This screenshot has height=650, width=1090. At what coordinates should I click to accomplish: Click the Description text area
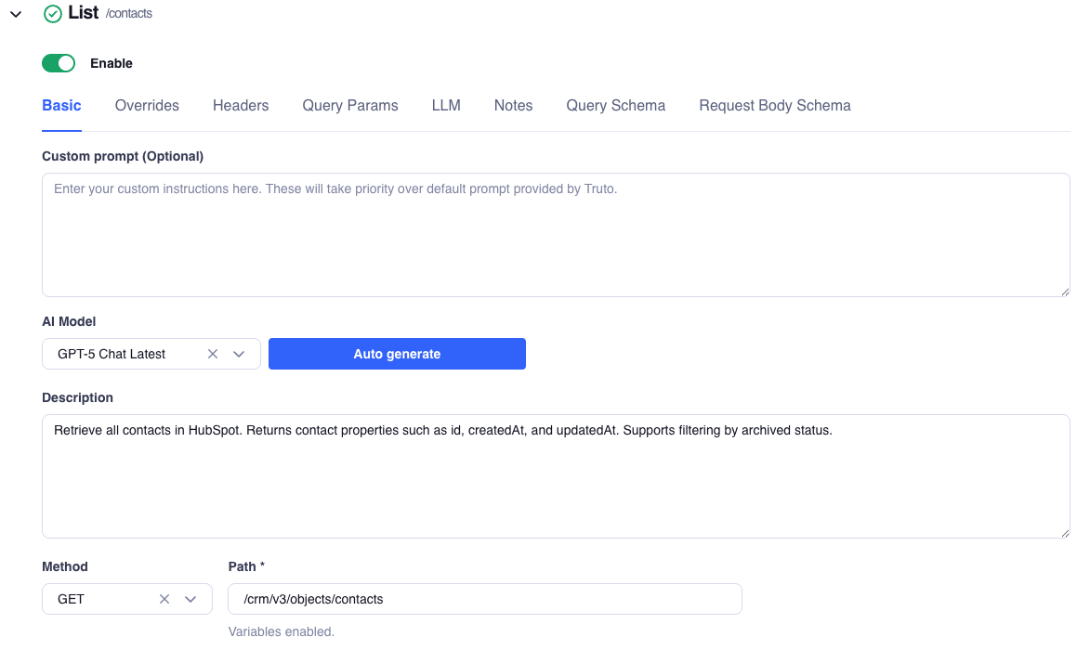pyautogui.click(x=556, y=474)
